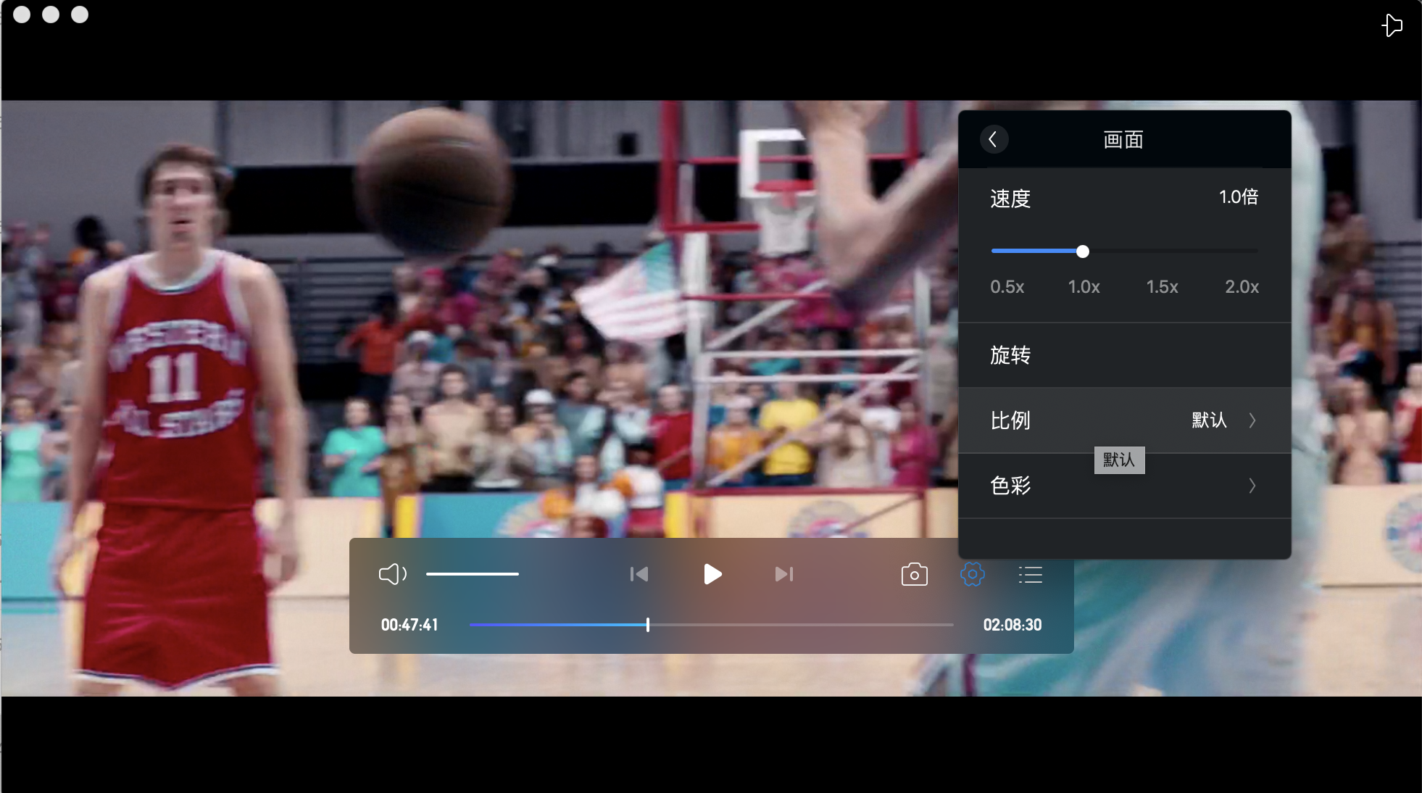The image size is (1422, 793).
Task: Open the 比例 aspect ratio row
Action: pos(1125,420)
